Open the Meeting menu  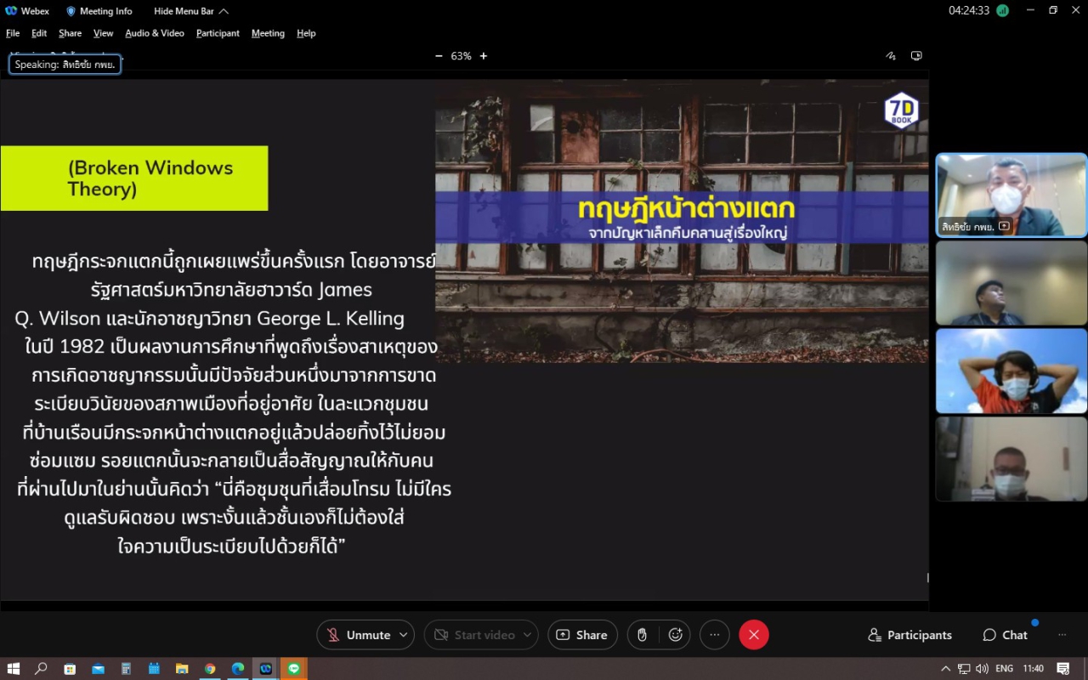pyautogui.click(x=268, y=33)
